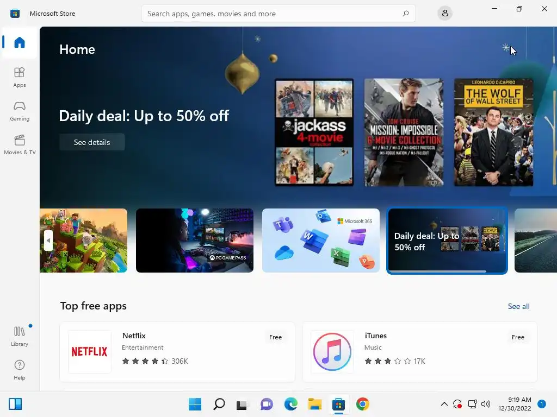The height and width of the screenshot is (417, 557).
Task: Open the jackass 4-movie collection poster
Action: pyautogui.click(x=314, y=132)
